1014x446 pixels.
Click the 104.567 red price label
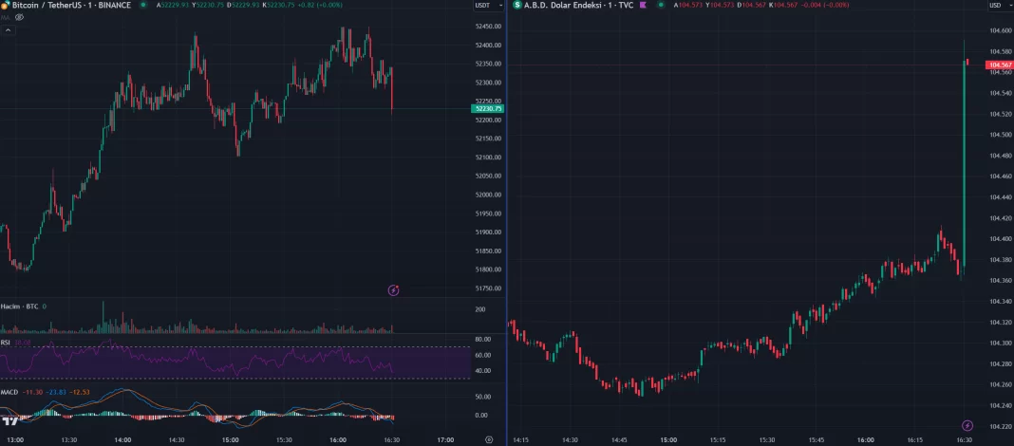point(999,64)
